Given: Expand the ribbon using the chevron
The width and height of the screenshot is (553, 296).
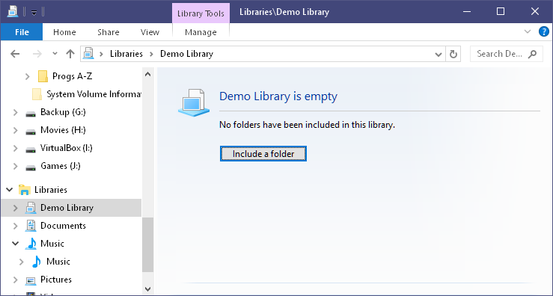Looking at the screenshot, I should point(528,31).
